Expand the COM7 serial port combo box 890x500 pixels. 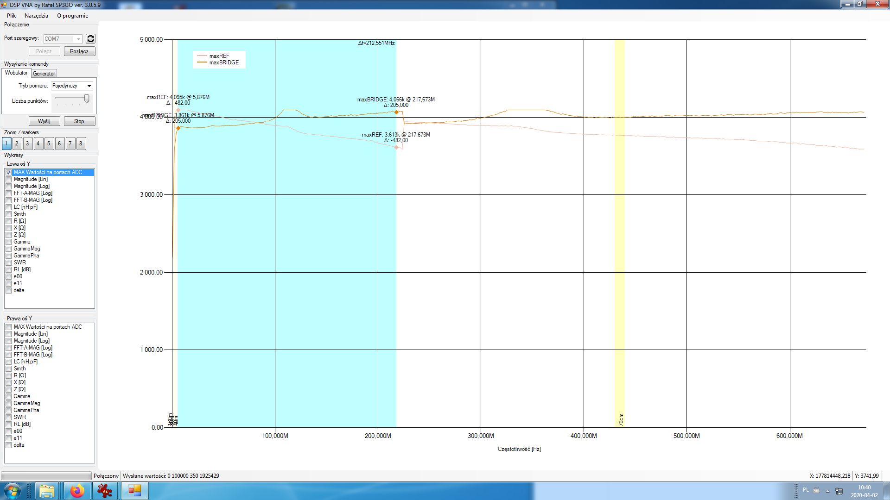78,39
